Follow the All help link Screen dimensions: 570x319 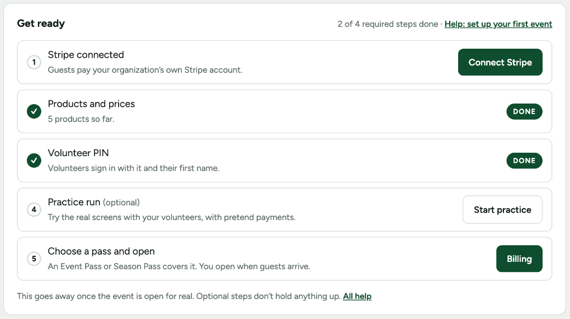click(357, 296)
